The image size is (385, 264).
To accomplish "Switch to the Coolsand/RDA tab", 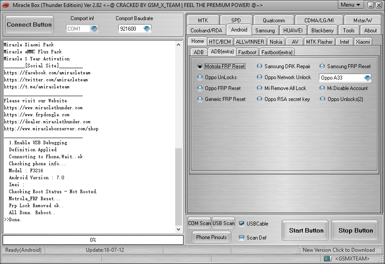I will click(206, 31).
